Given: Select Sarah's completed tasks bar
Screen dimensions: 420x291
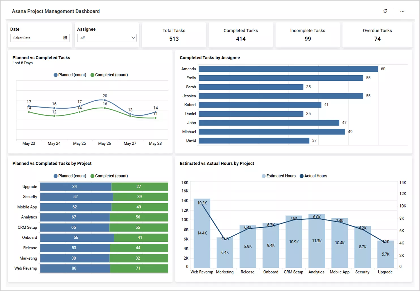Looking at the screenshot, I should pyautogui.click(x=251, y=87).
